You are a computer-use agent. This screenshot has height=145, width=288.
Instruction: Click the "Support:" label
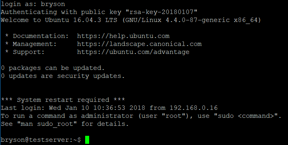[29, 52]
